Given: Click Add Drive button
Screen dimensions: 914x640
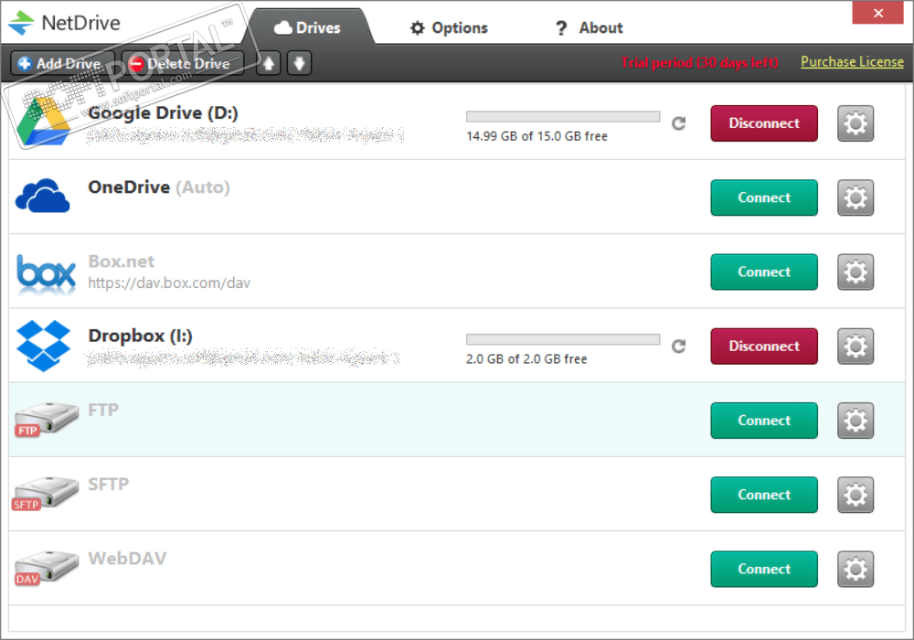Looking at the screenshot, I should 61,63.
